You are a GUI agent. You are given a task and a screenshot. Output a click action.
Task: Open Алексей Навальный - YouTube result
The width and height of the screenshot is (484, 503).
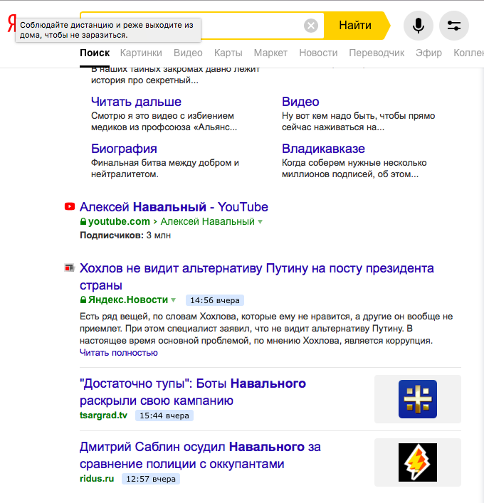(x=174, y=207)
